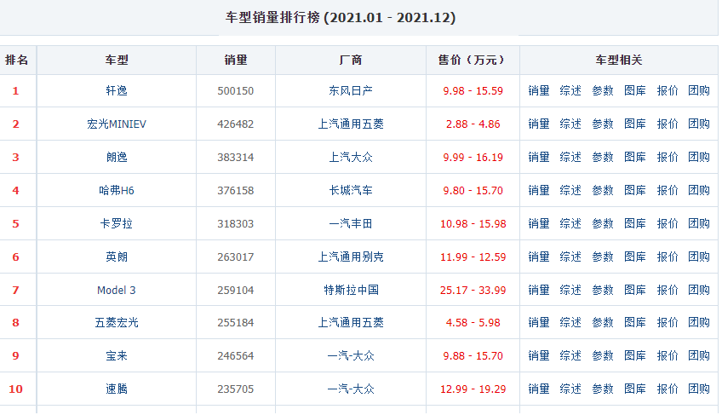The image size is (722, 415).
Task: View 参数 for 速腾 row
Action: (603, 389)
